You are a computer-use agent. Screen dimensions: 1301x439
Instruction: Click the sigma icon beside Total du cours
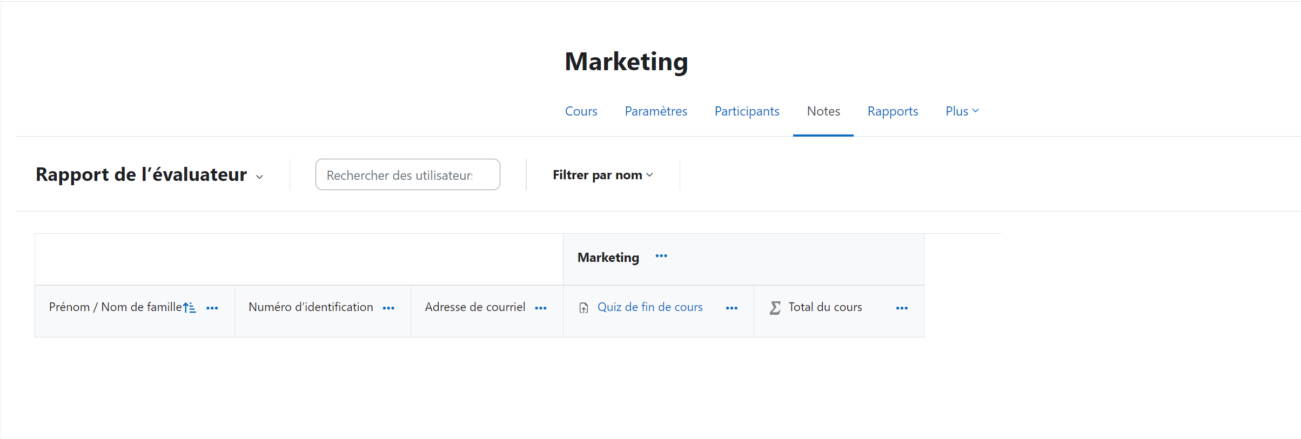click(775, 308)
